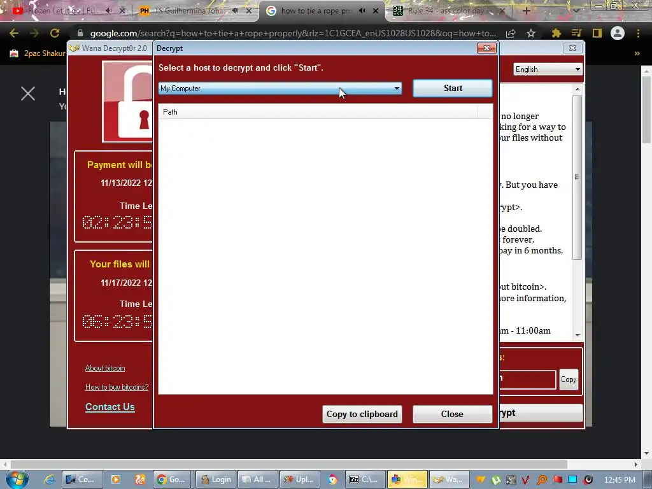
Task: Open Chrome three-dot menu
Action: 638,33
